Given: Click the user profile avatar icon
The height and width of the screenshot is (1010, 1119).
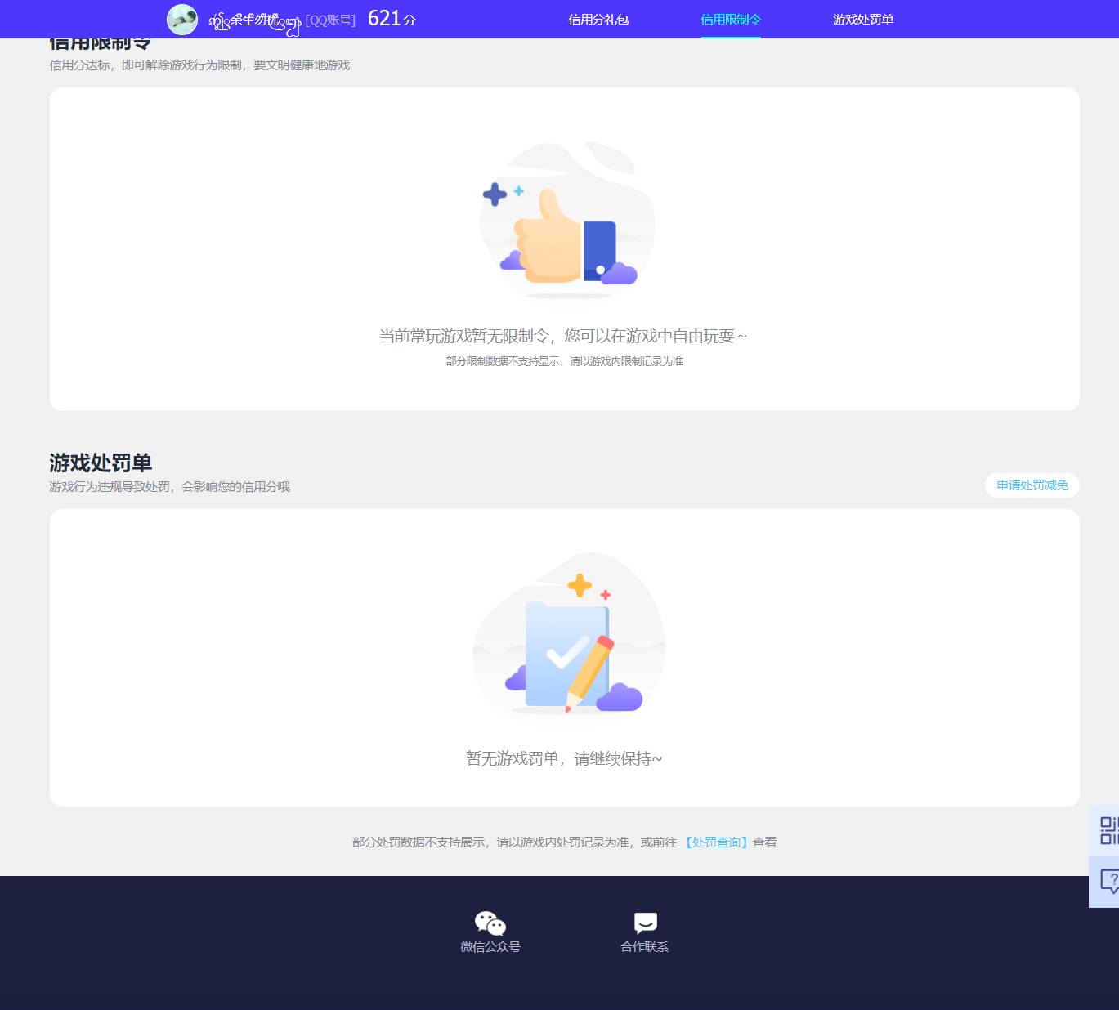Looking at the screenshot, I should 182,20.
